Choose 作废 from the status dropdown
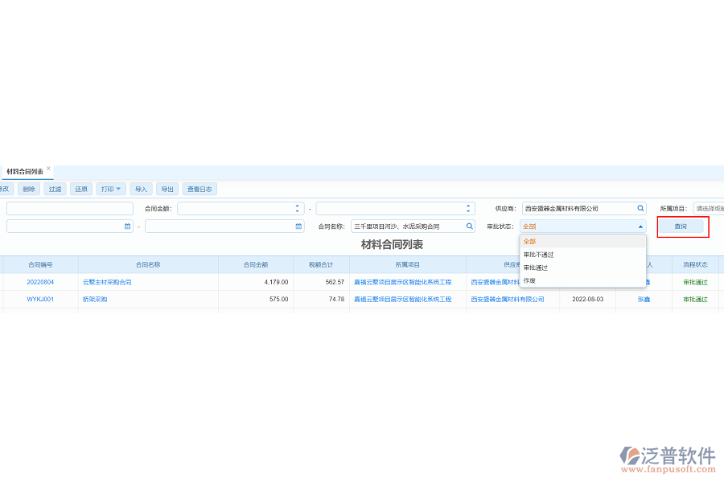Viewport: 724px width, 482px height. click(529, 280)
